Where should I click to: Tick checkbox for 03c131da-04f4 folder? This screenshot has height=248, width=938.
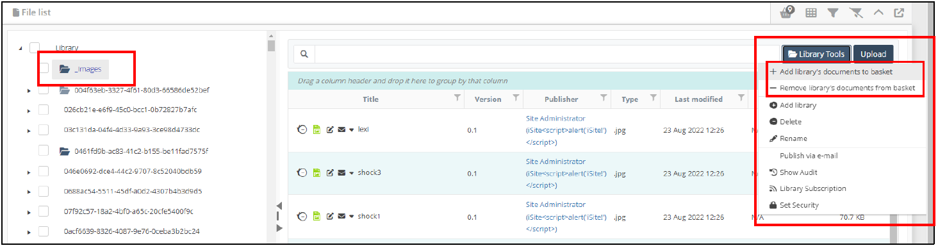44,130
